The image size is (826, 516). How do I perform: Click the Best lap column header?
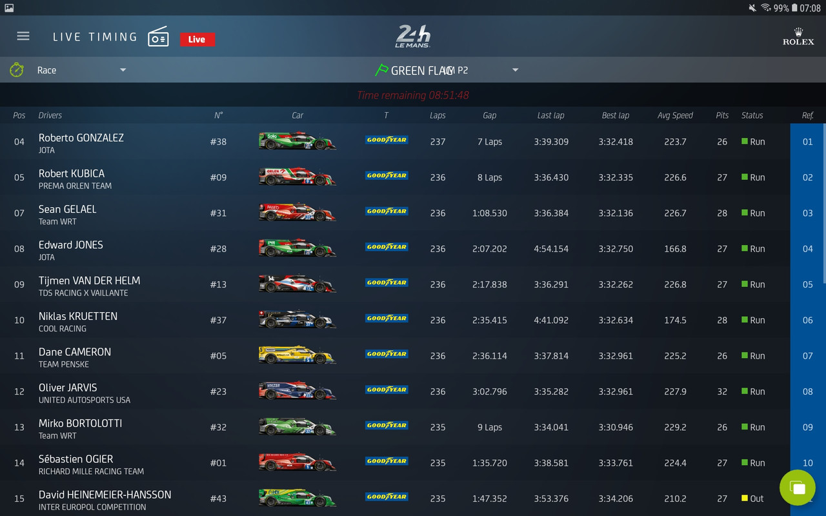[x=614, y=115]
